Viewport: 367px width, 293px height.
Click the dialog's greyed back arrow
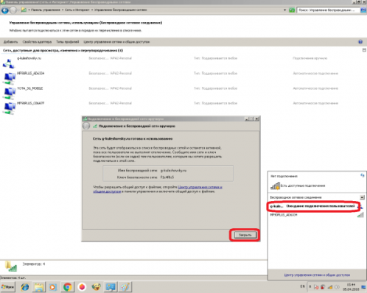tap(86, 126)
